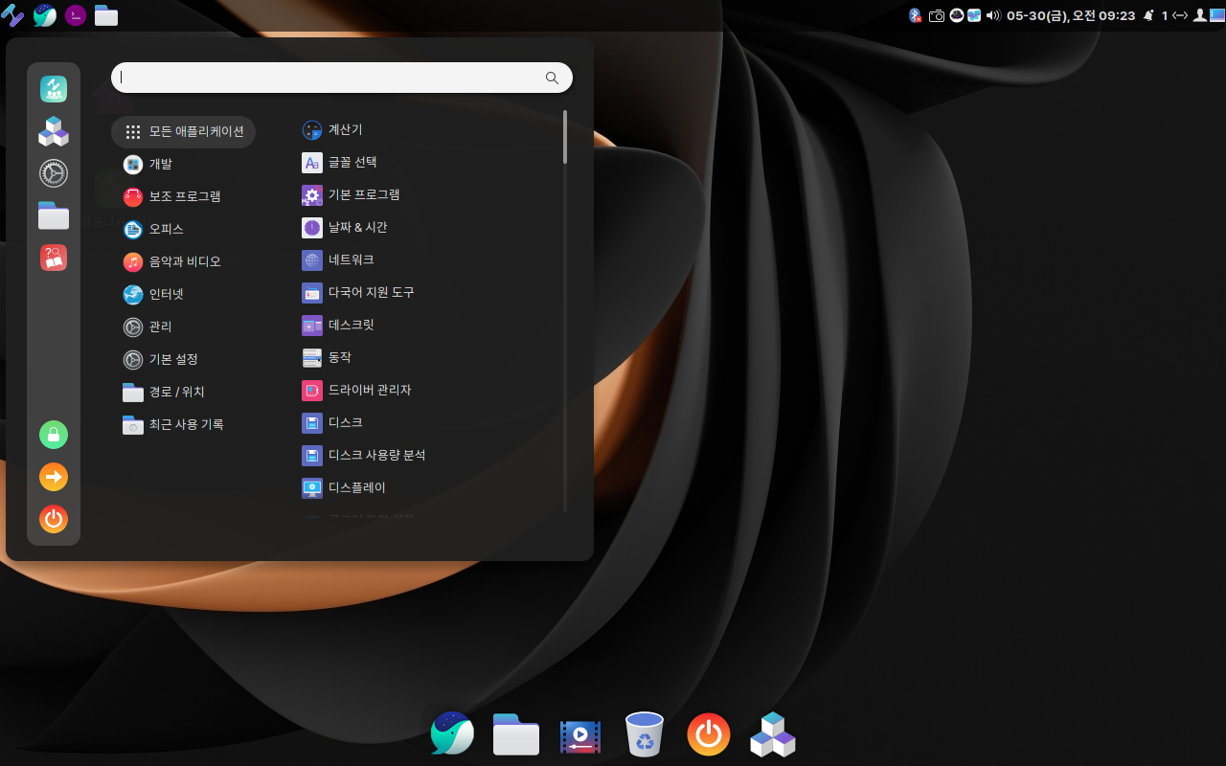Open terminal from top panel
1226x766 pixels.
pos(75,15)
